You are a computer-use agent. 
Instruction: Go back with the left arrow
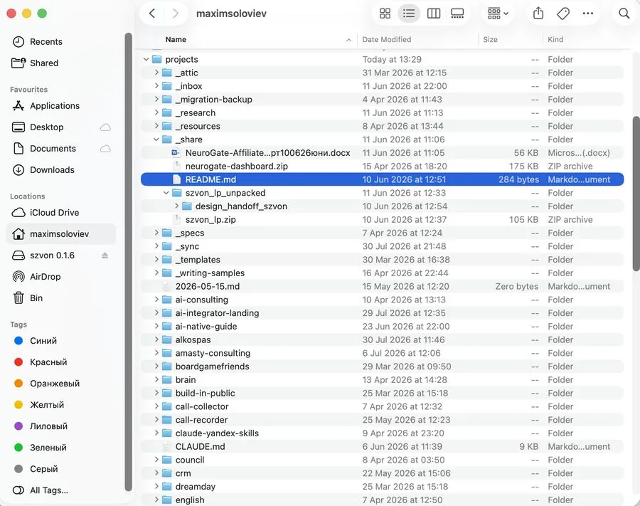click(152, 14)
